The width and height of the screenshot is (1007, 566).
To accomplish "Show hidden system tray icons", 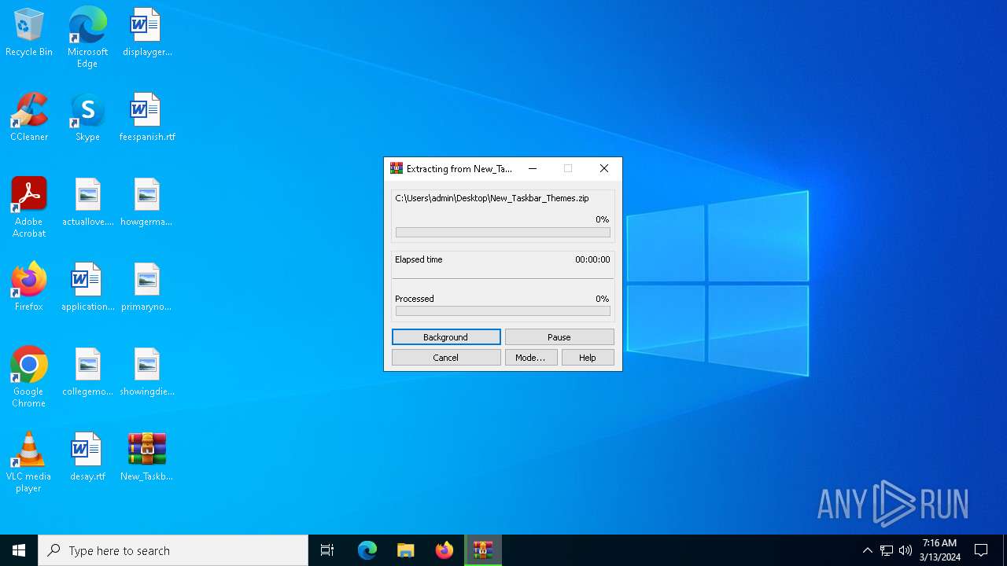I will 868,550.
